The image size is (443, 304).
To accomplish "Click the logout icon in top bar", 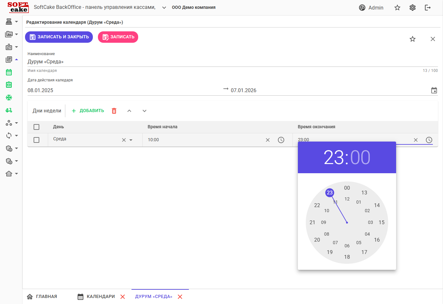I will (427, 8).
